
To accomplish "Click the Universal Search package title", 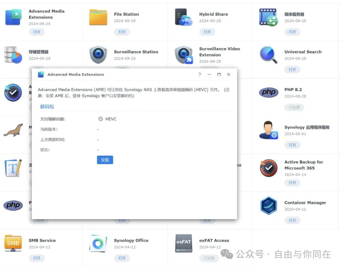I will pos(303,52).
